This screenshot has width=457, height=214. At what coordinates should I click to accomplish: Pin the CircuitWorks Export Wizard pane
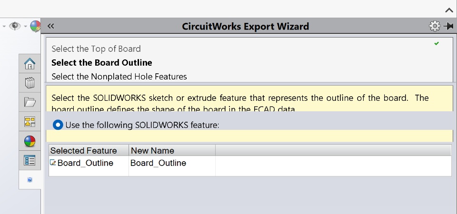pos(448,26)
